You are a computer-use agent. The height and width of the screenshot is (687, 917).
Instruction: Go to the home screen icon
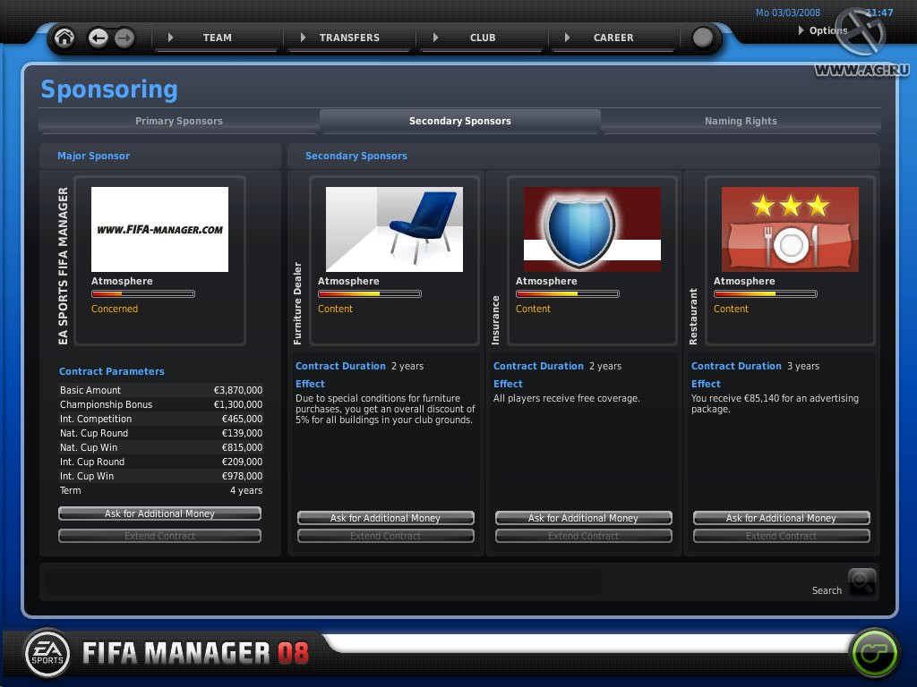64,38
